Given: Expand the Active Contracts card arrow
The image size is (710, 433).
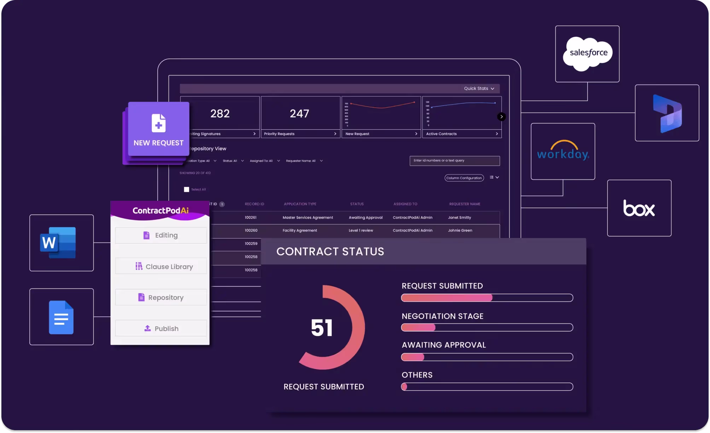Looking at the screenshot, I should click(x=497, y=134).
